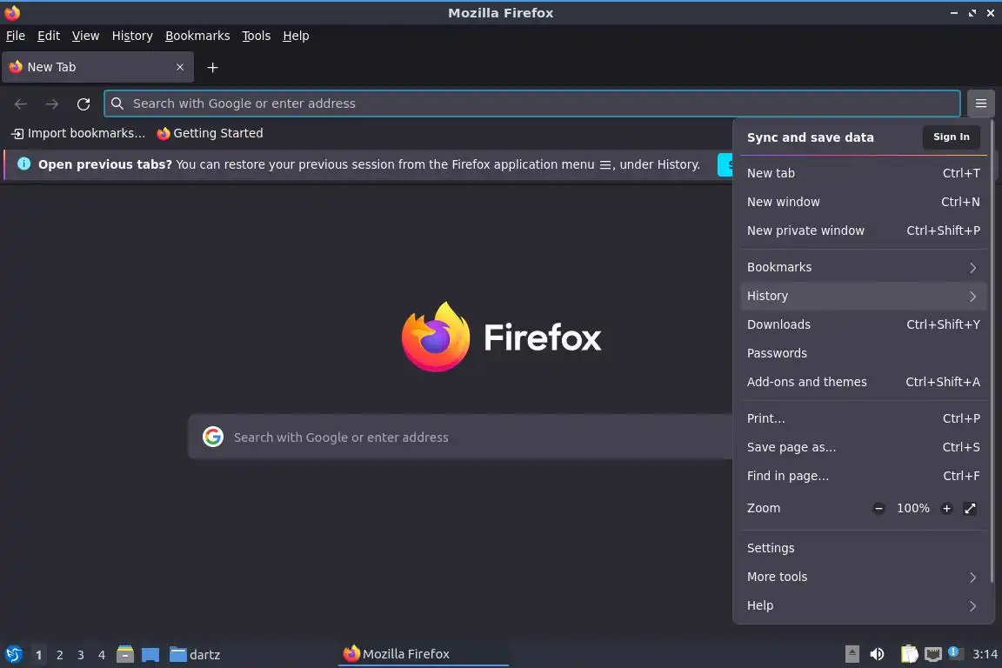Open Getting Started bookmark
This screenshot has height=668, width=1002.
click(210, 133)
